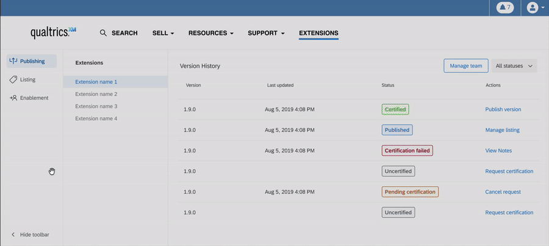
Task: Click the Publishing upload icon in sidebar
Action: tap(13, 61)
